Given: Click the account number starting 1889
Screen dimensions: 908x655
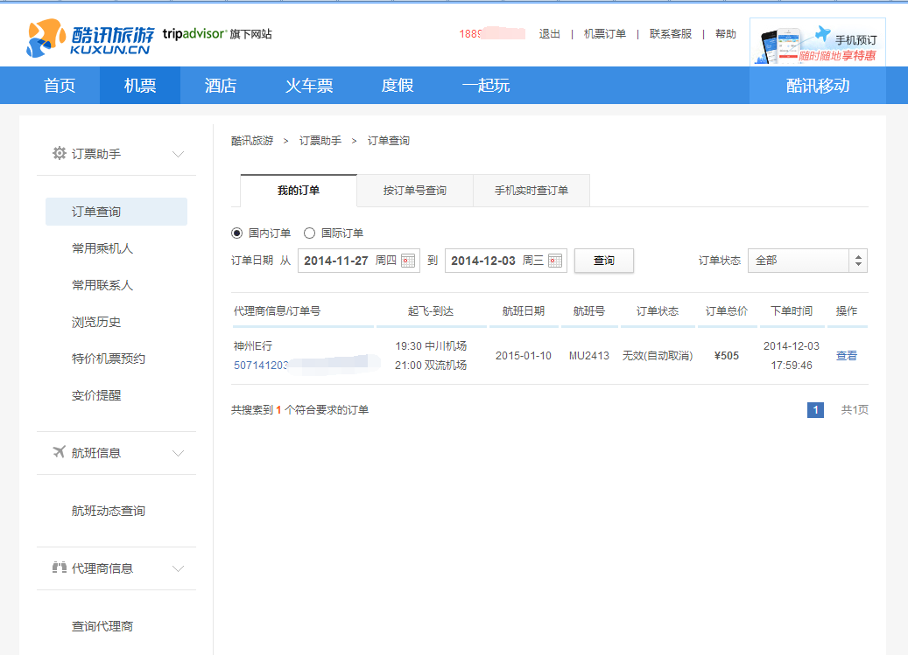Looking at the screenshot, I should (492, 33).
